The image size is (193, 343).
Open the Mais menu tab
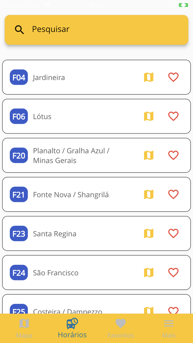(x=169, y=328)
